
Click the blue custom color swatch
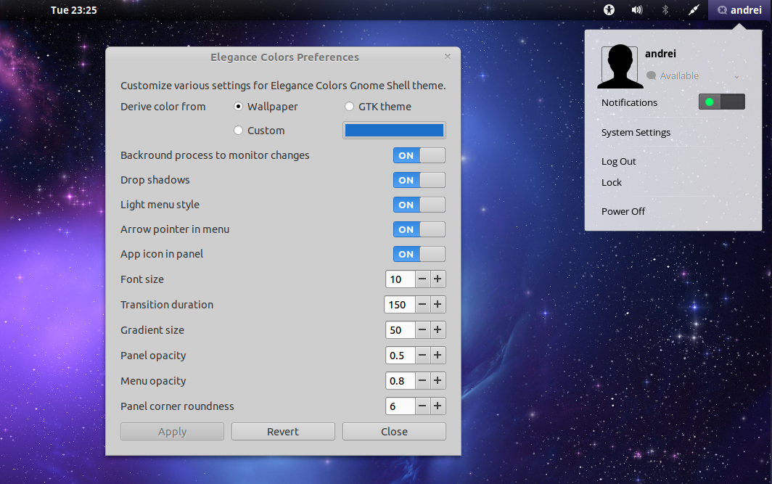click(x=394, y=130)
